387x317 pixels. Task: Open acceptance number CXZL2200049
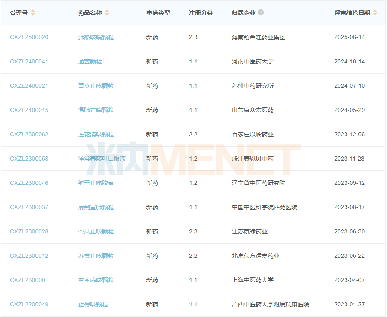[29, 304]
